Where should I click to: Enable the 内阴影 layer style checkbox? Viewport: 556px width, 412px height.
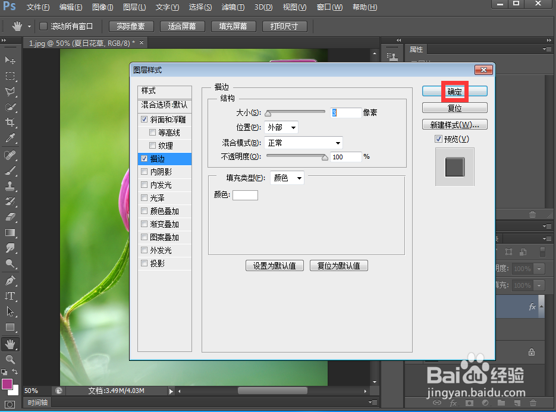144,171
